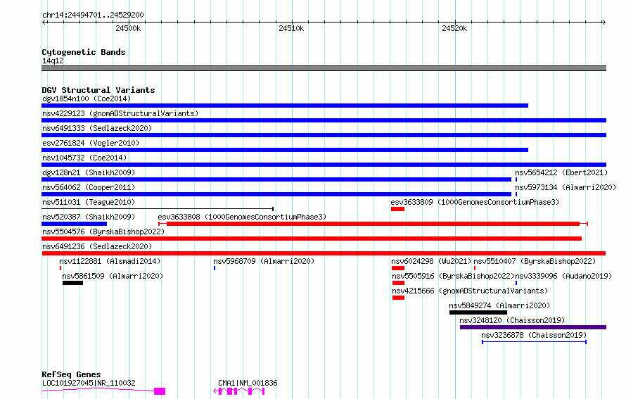626x399 pixels.
Task: Click the 24520k ruler label
Action: [x=454, y=28]
